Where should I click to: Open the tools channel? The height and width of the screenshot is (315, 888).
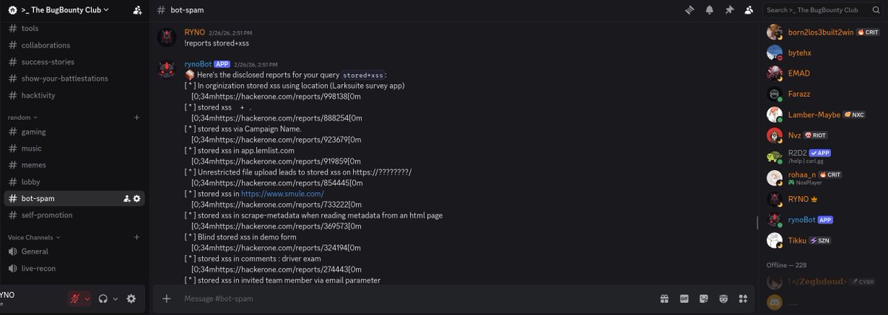(74, 28)
